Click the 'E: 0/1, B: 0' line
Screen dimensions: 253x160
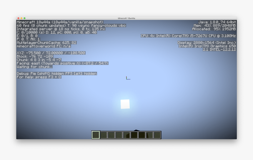pyautogui.click(x=27, y=36)
